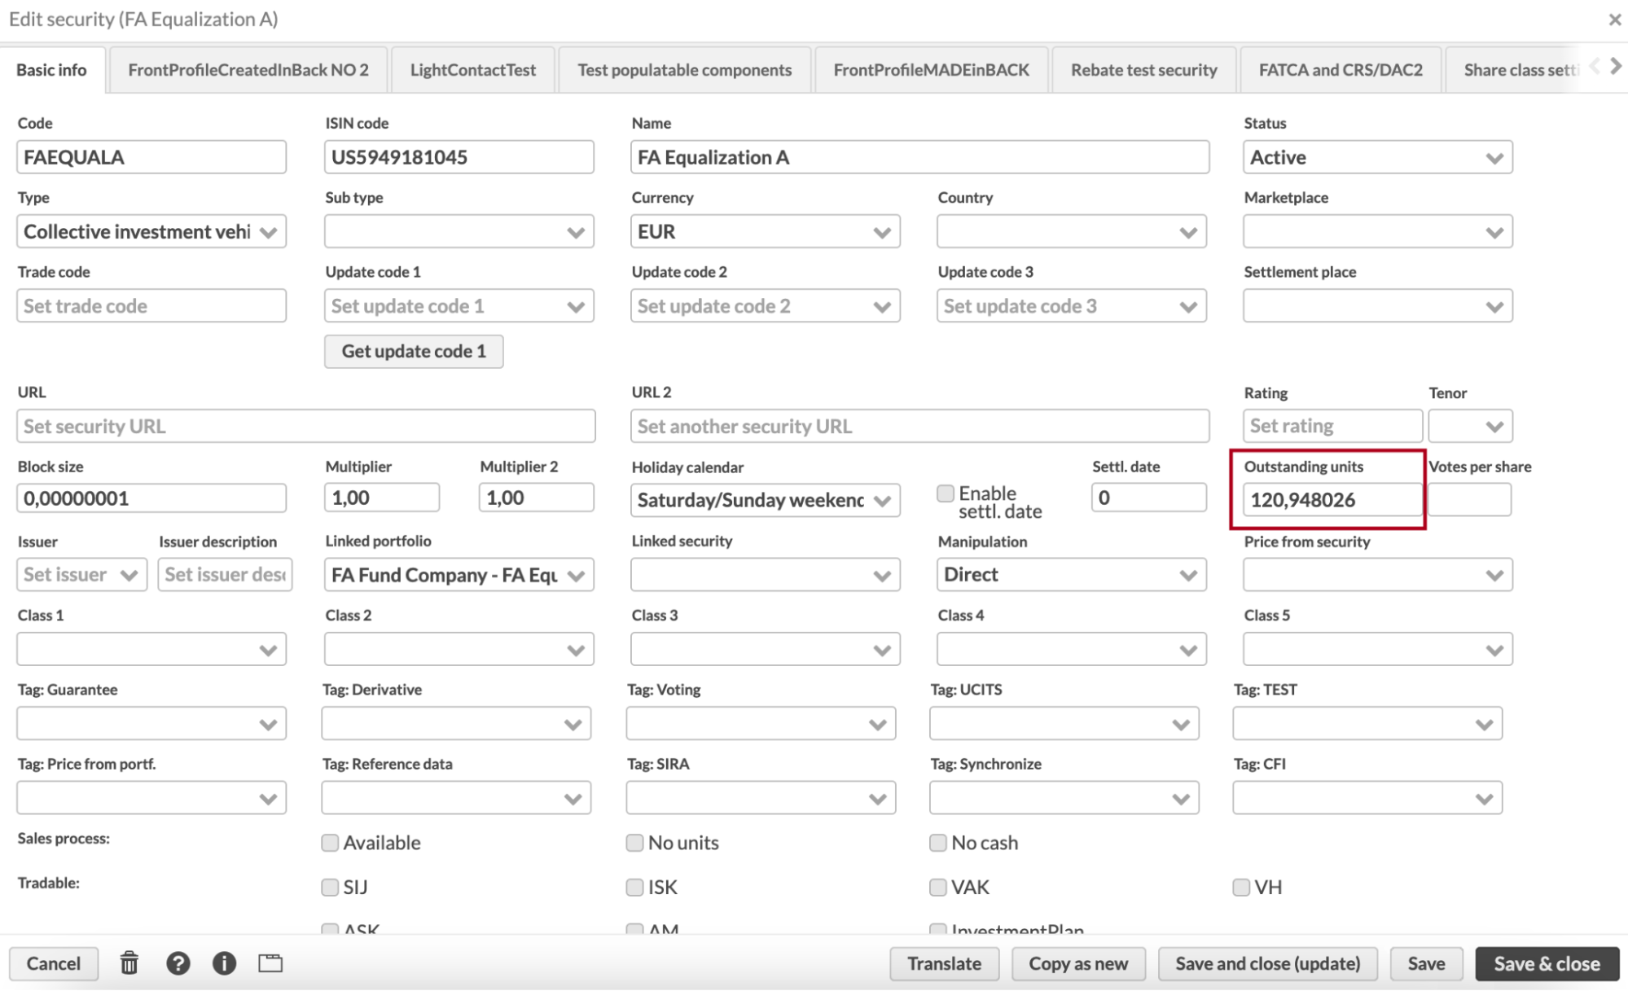Open the Holiday calendar dropdown
Screen dimensions: 1628x991
(765, 500)
